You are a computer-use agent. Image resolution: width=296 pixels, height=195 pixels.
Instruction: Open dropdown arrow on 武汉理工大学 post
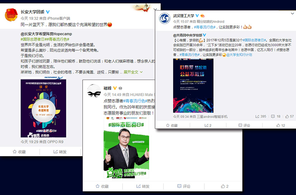tap(292, 14)
